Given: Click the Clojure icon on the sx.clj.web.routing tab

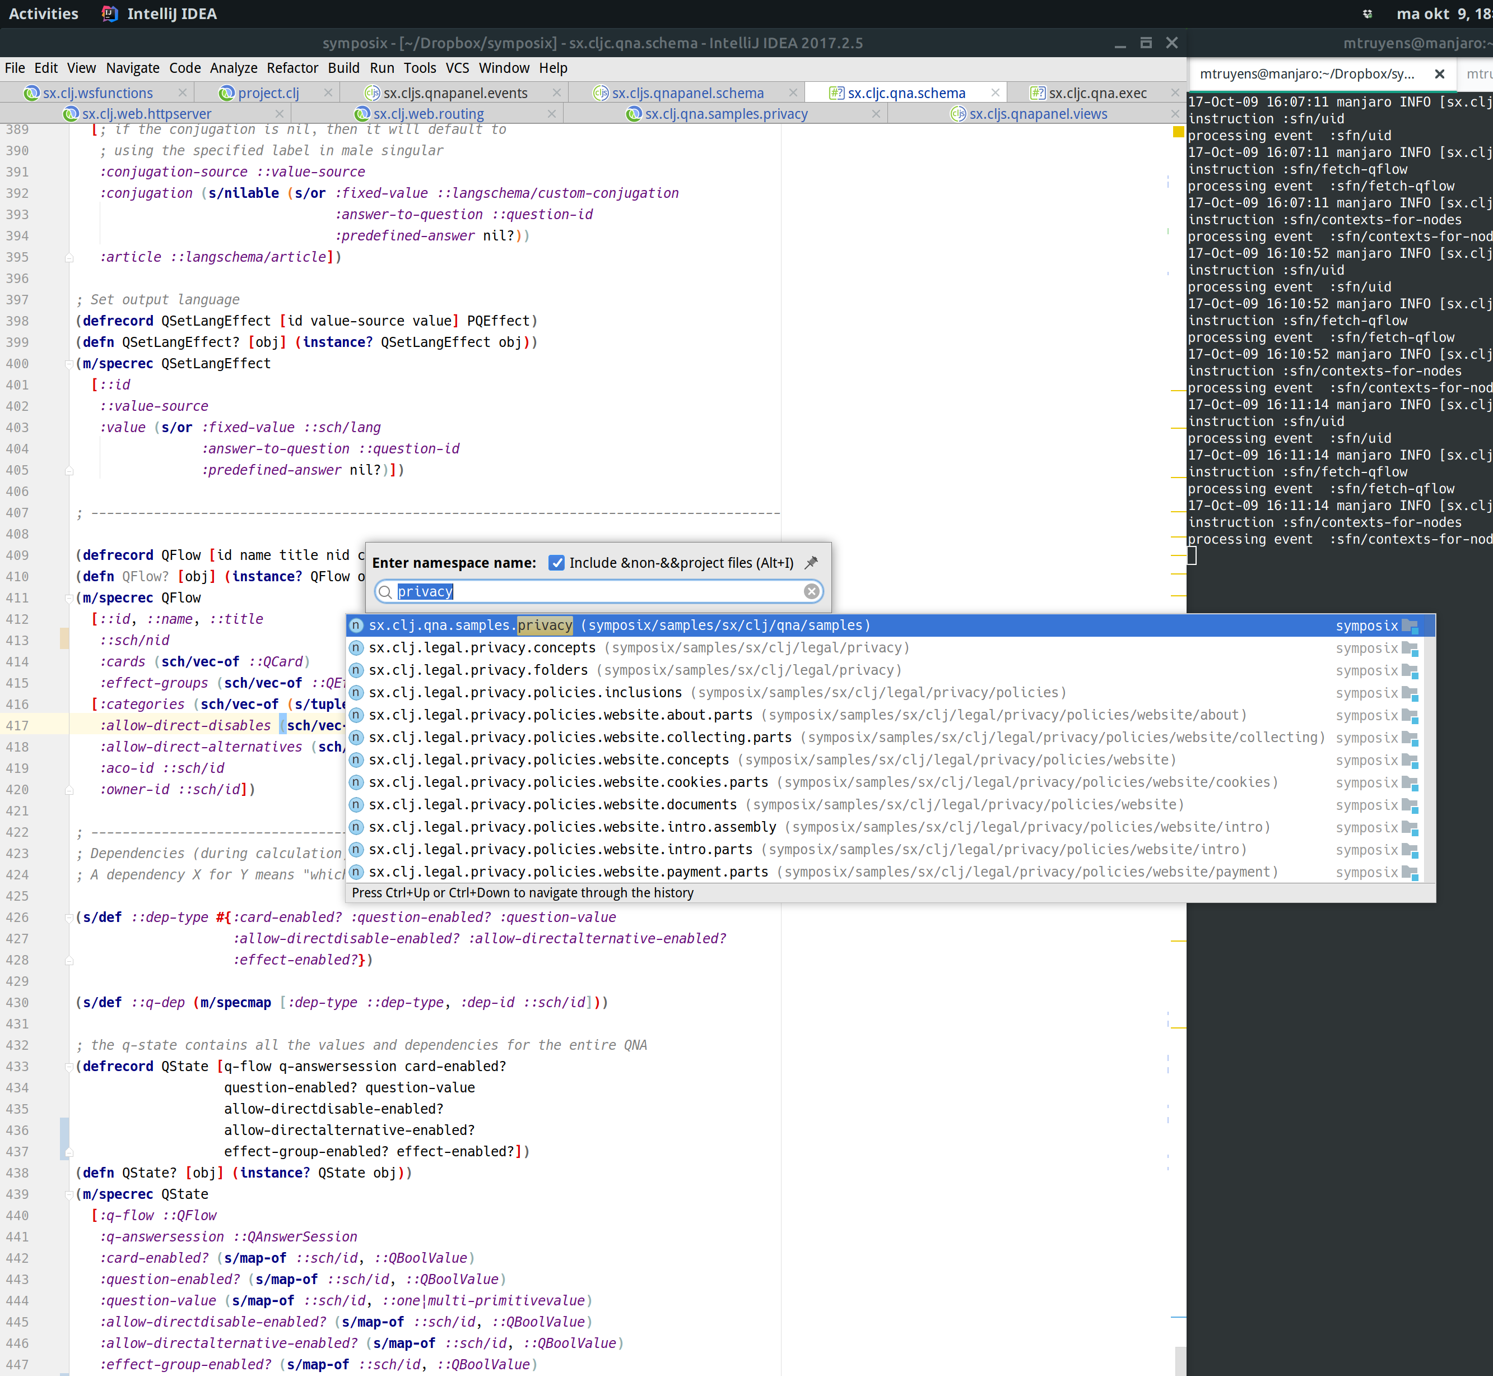Looking at the screenshot, I should (362, 113).
